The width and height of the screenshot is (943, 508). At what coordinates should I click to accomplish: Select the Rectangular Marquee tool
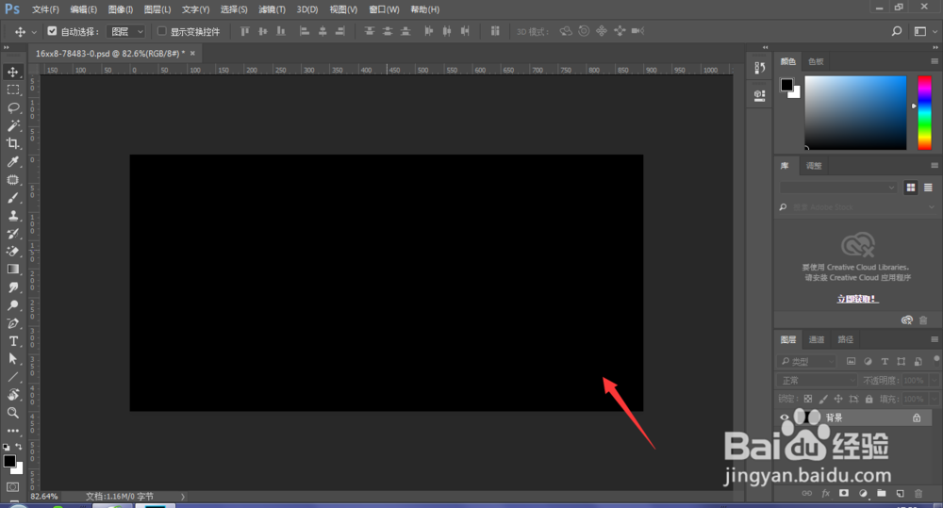pyautogui.click(x=12, y=90)
